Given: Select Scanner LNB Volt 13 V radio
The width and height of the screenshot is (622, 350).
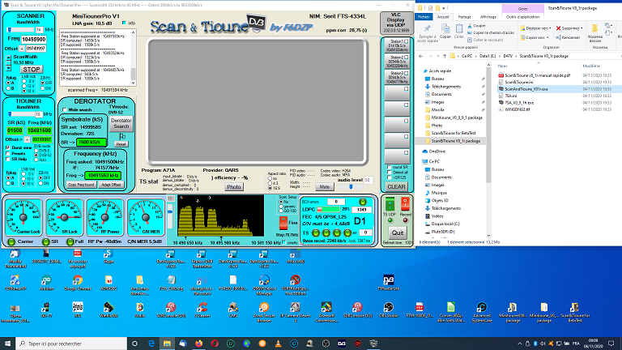Looking at the screenshot, I should click(24, 86).
